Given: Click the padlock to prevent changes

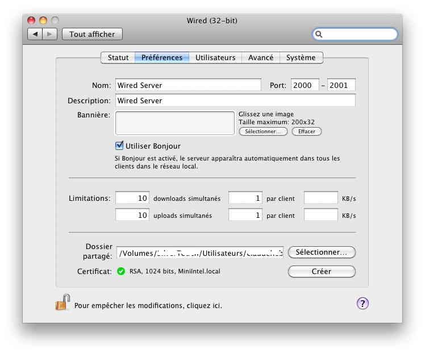Looking at the screenshot, I should (x=63, y=302).
